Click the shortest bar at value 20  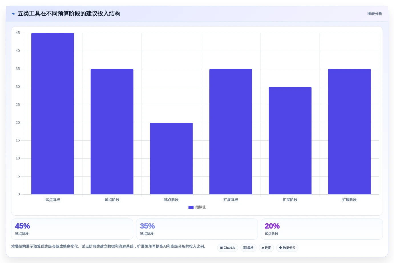171,158
